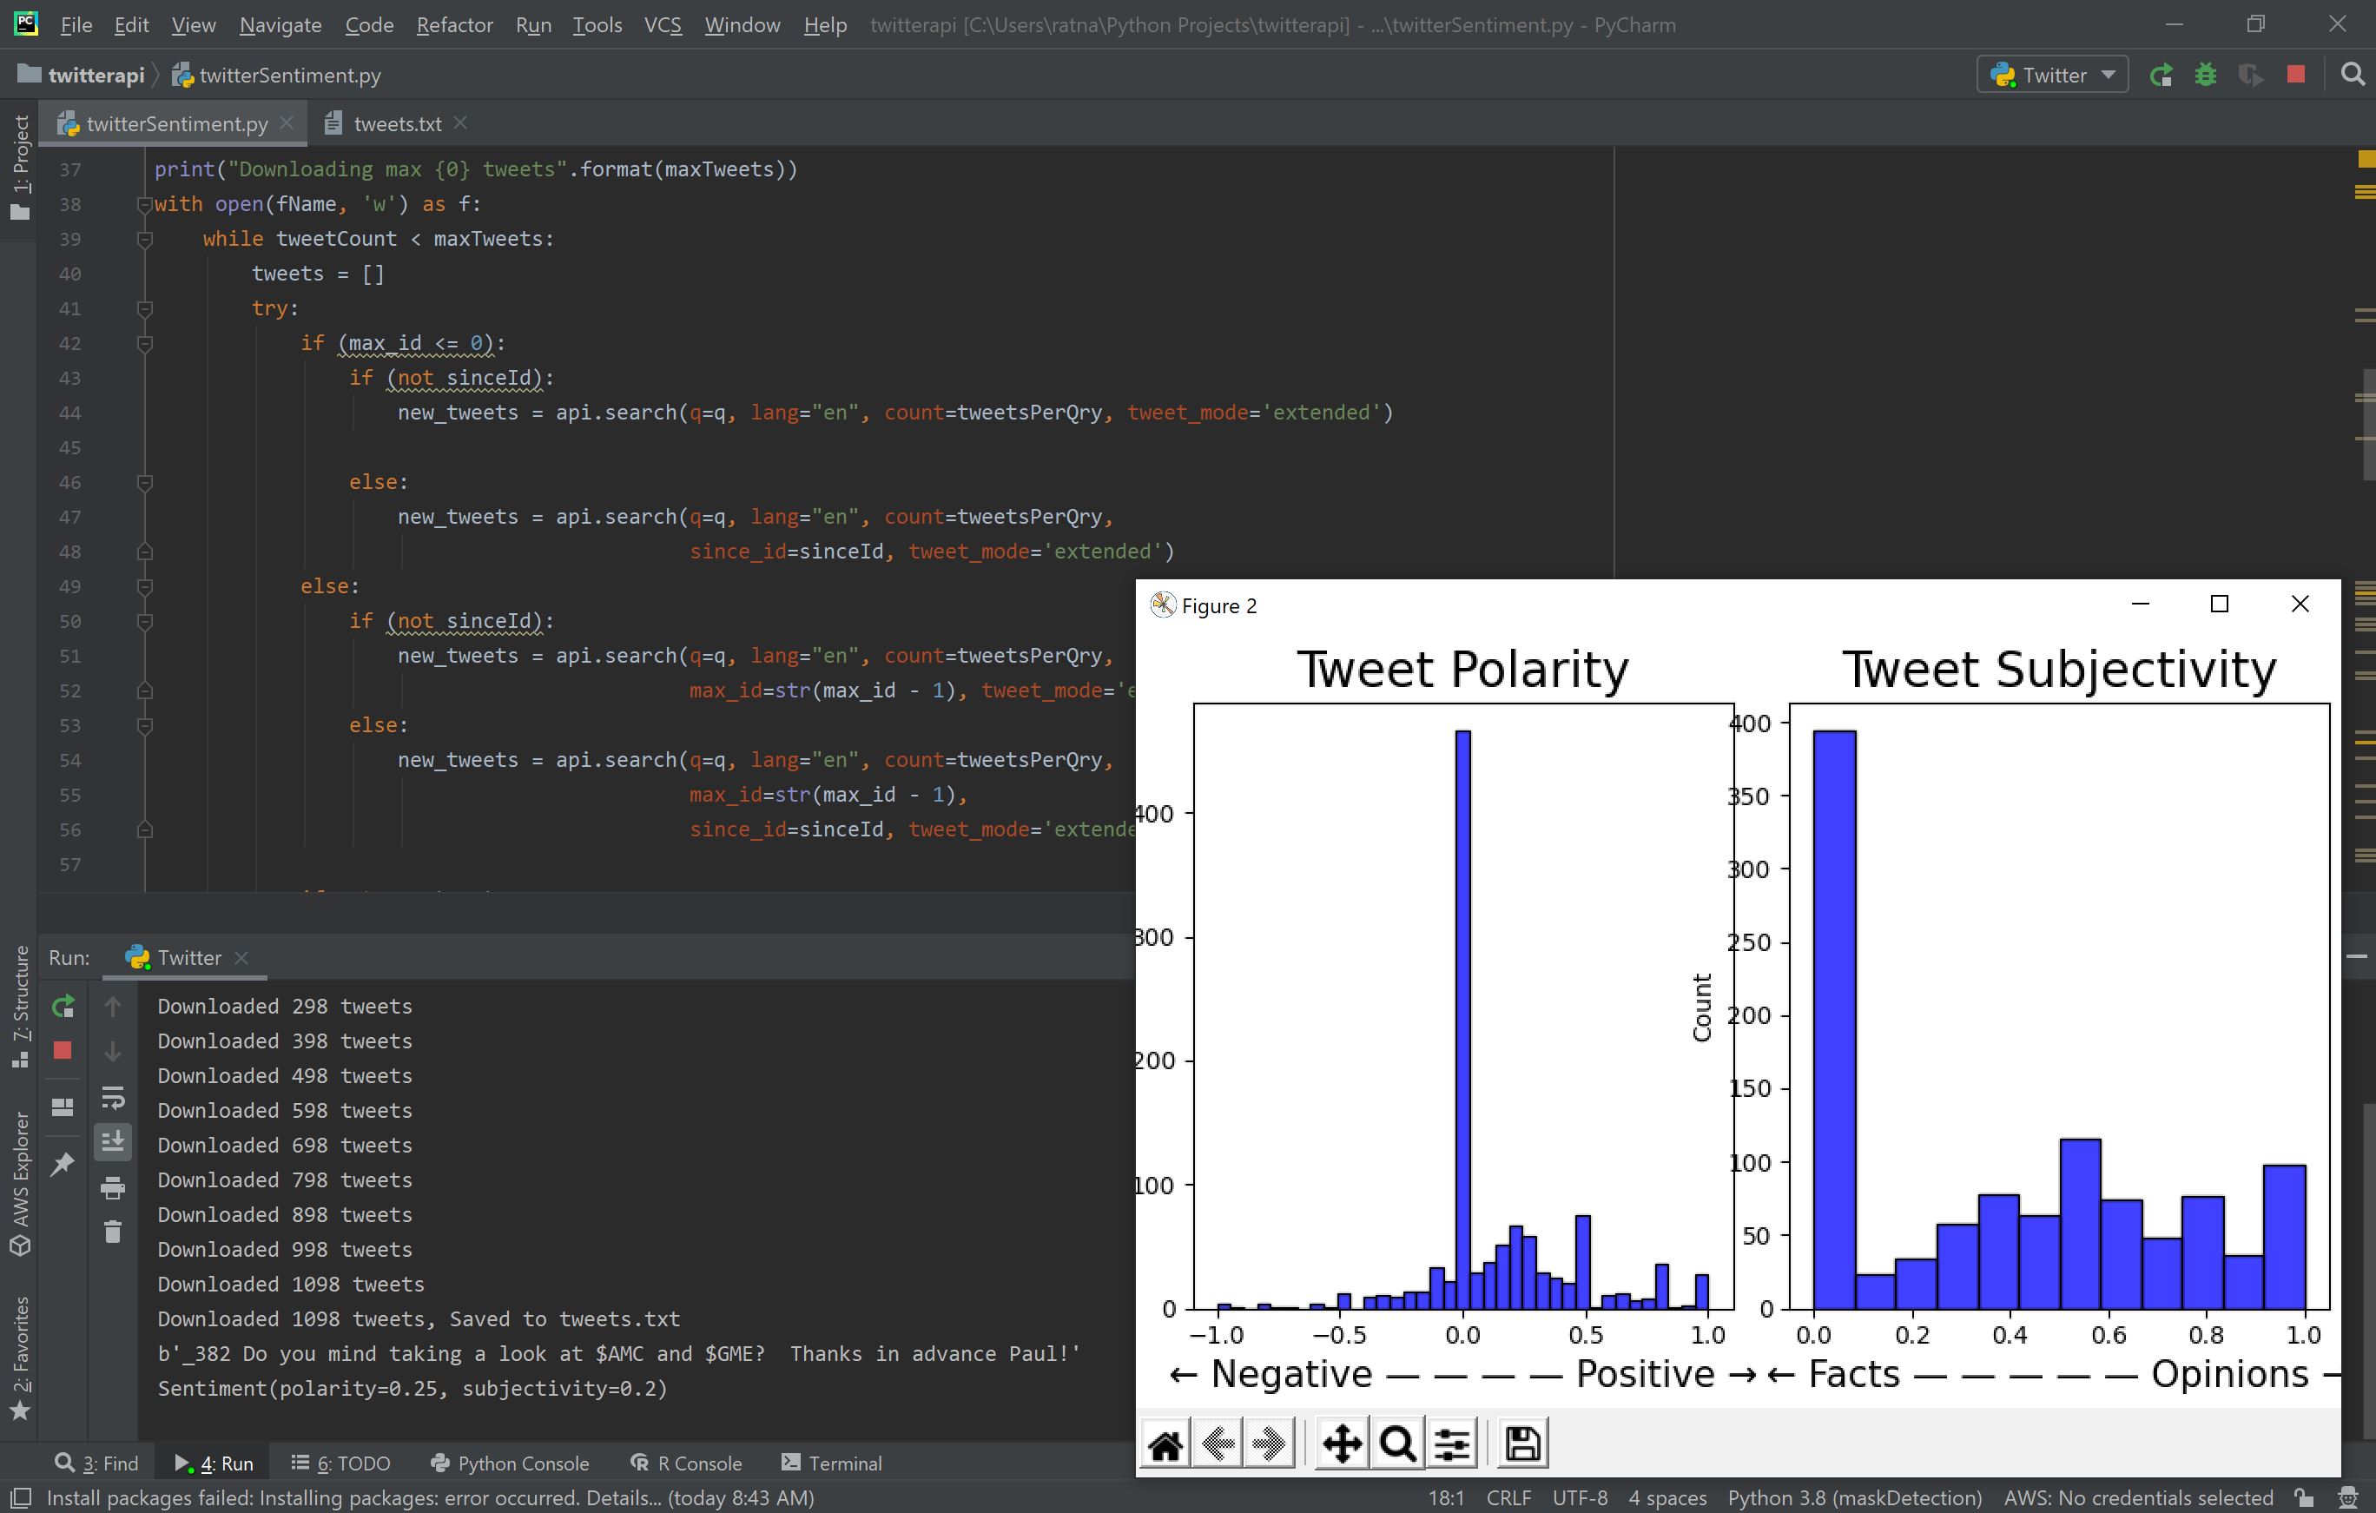This screenshot has width=2376, height=1513.
Task: Open the Refactor menu
Action: [x=454, y=24]
